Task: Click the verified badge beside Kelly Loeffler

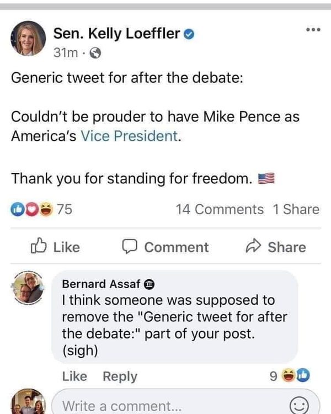Action: pos(188,34)
